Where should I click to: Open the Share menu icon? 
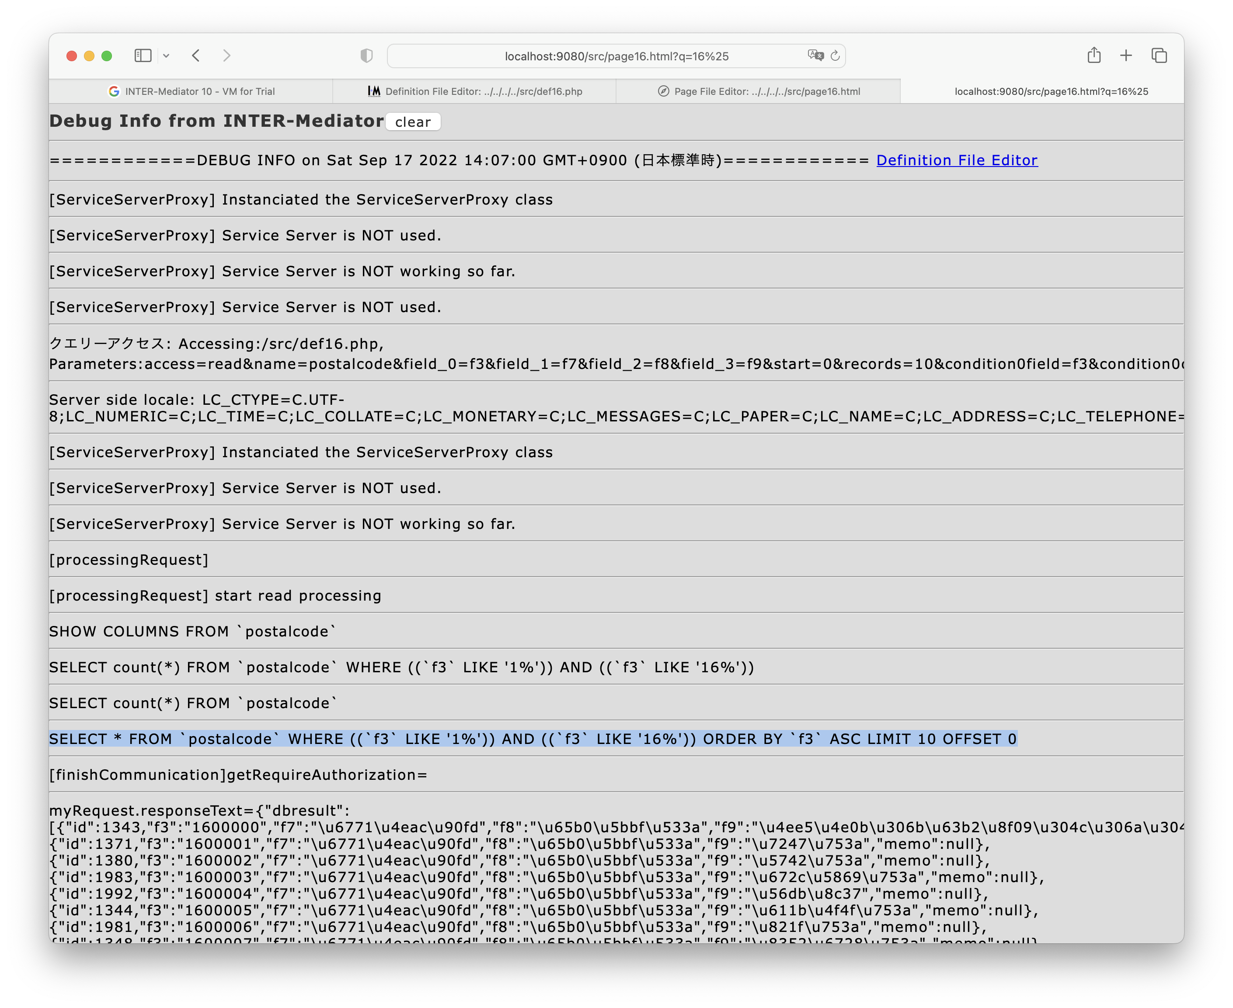[1094, 55]
